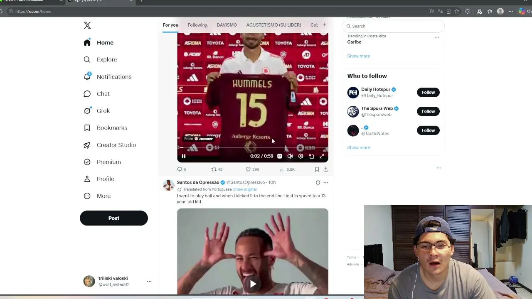Repost the Hummels post with 48 reposts
Viewport: 532px width, 299px height.
click(x=217, y=169)
